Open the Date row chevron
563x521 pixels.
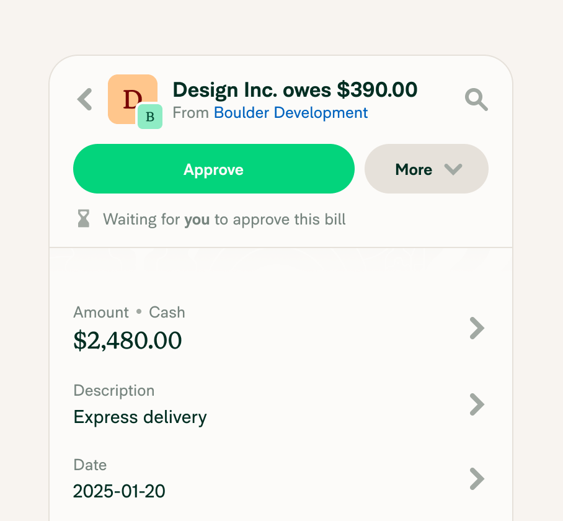pos(477,479)
